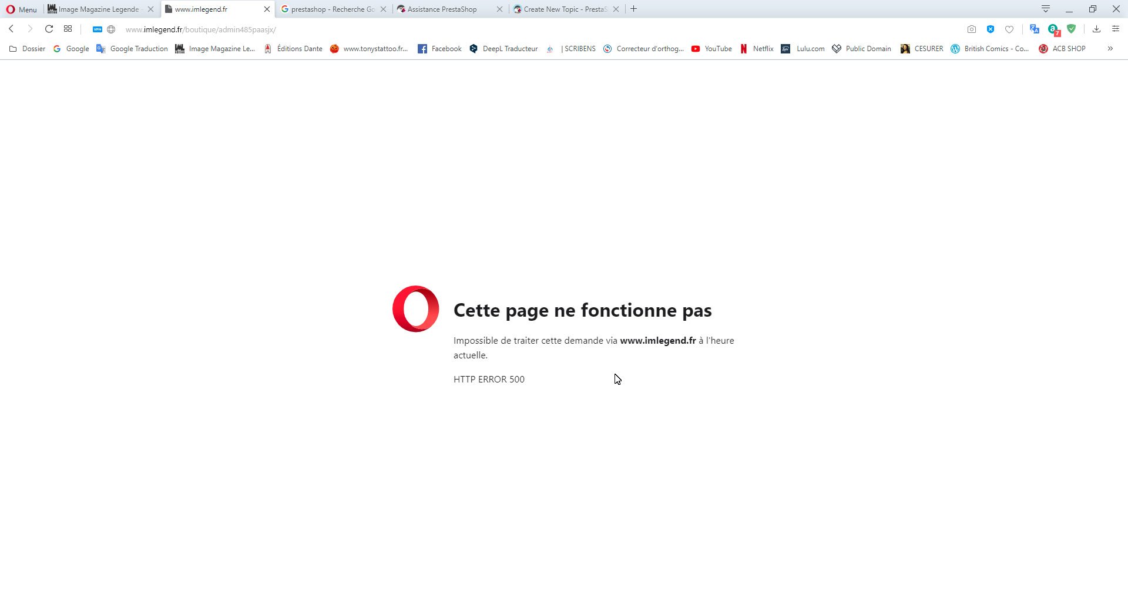The height and width of the screenshot is (611, 1128).
Task: Go back to previous page
Action: click(11, 29)
